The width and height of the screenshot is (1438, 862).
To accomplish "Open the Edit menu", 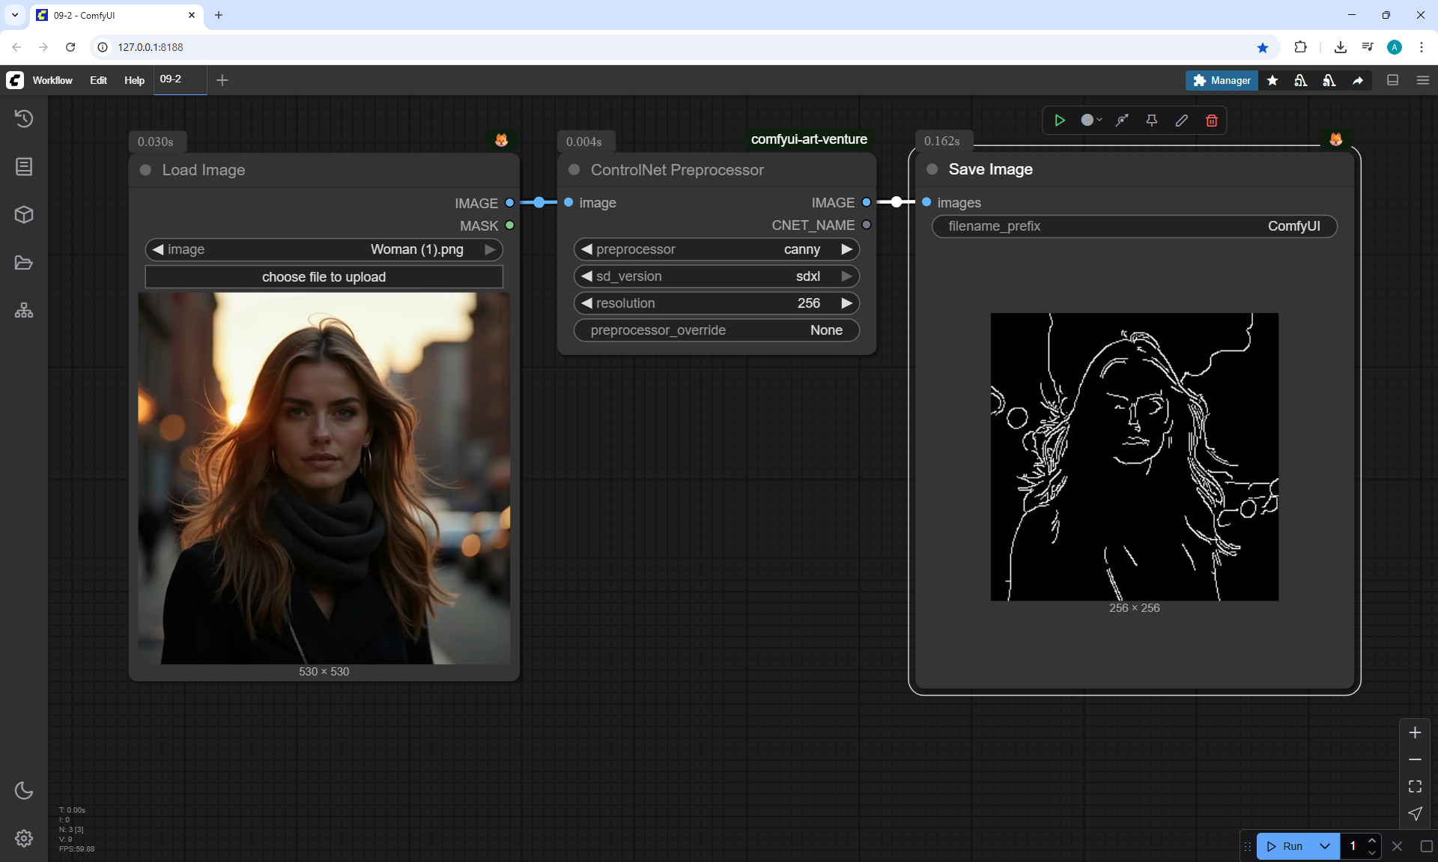I will point(98,80).
